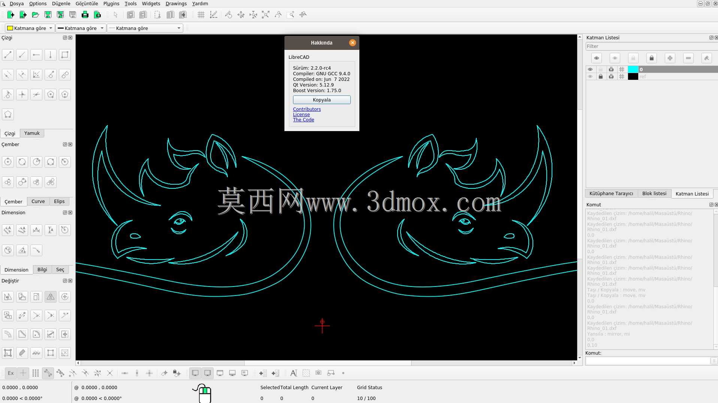Open a drawing file from the toolbar
This screenshot has width=718, height=403.
(x=35, y=15)
